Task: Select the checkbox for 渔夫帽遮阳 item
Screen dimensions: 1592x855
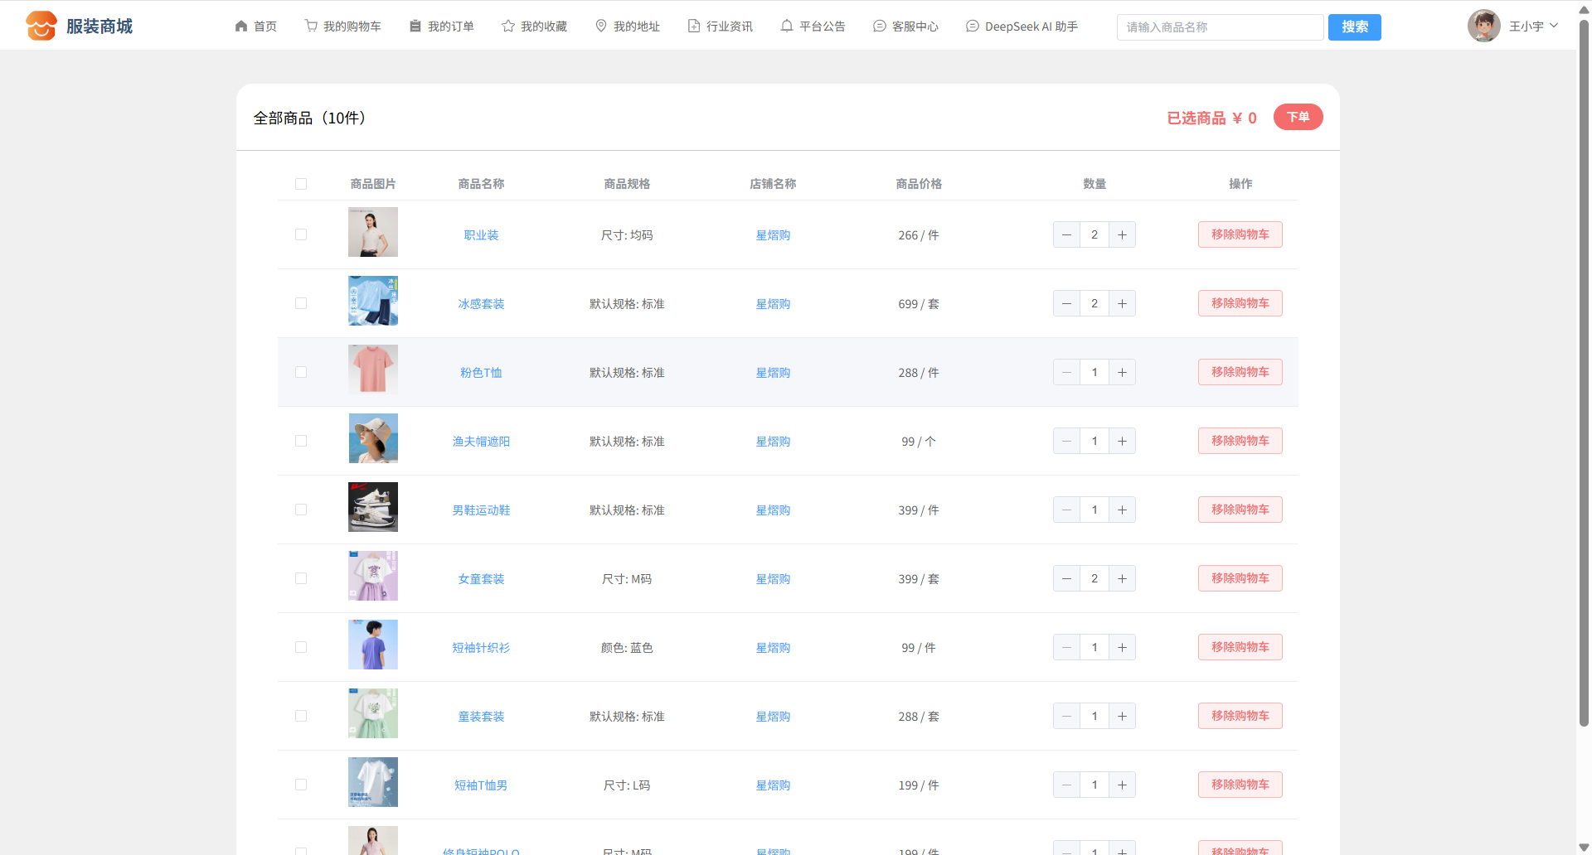Action: [x=301, y=441]
